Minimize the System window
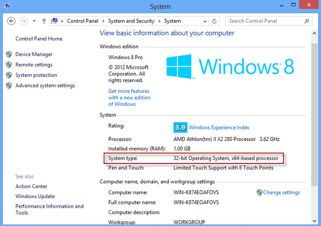The image size is (321, 226). 281,5
